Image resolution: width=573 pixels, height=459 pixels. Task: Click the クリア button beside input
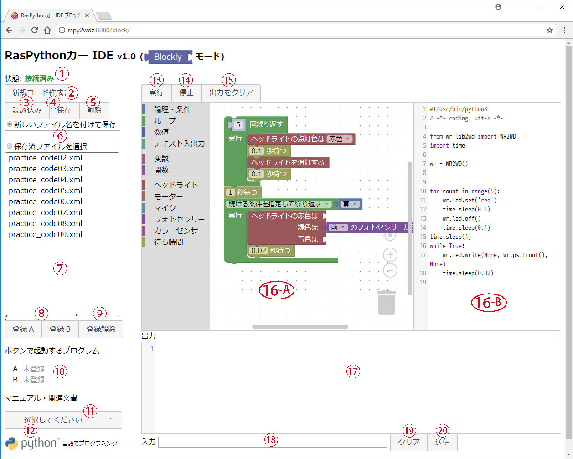pyautogui.click(x=409, y=443)
